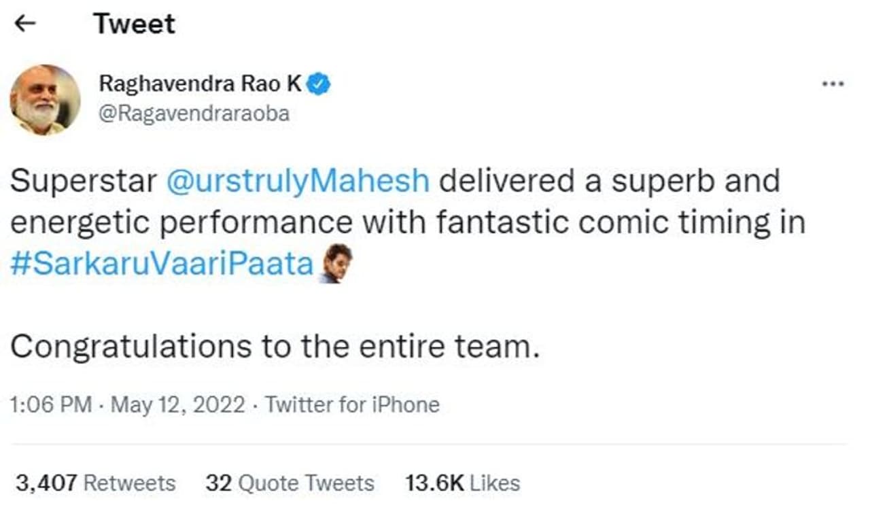Click the May 12, 2022 date
The width and height of the screenshot is (870, 518).
click(x=177, y=405)
